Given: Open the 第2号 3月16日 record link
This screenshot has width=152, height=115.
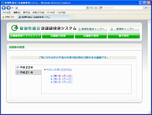Looking at the screenshot, I should coord(63,79).
